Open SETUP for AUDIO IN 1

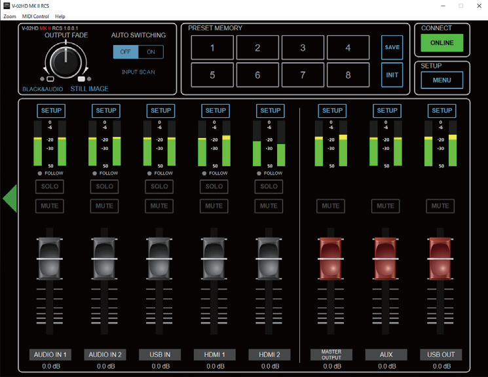point(51,111)
